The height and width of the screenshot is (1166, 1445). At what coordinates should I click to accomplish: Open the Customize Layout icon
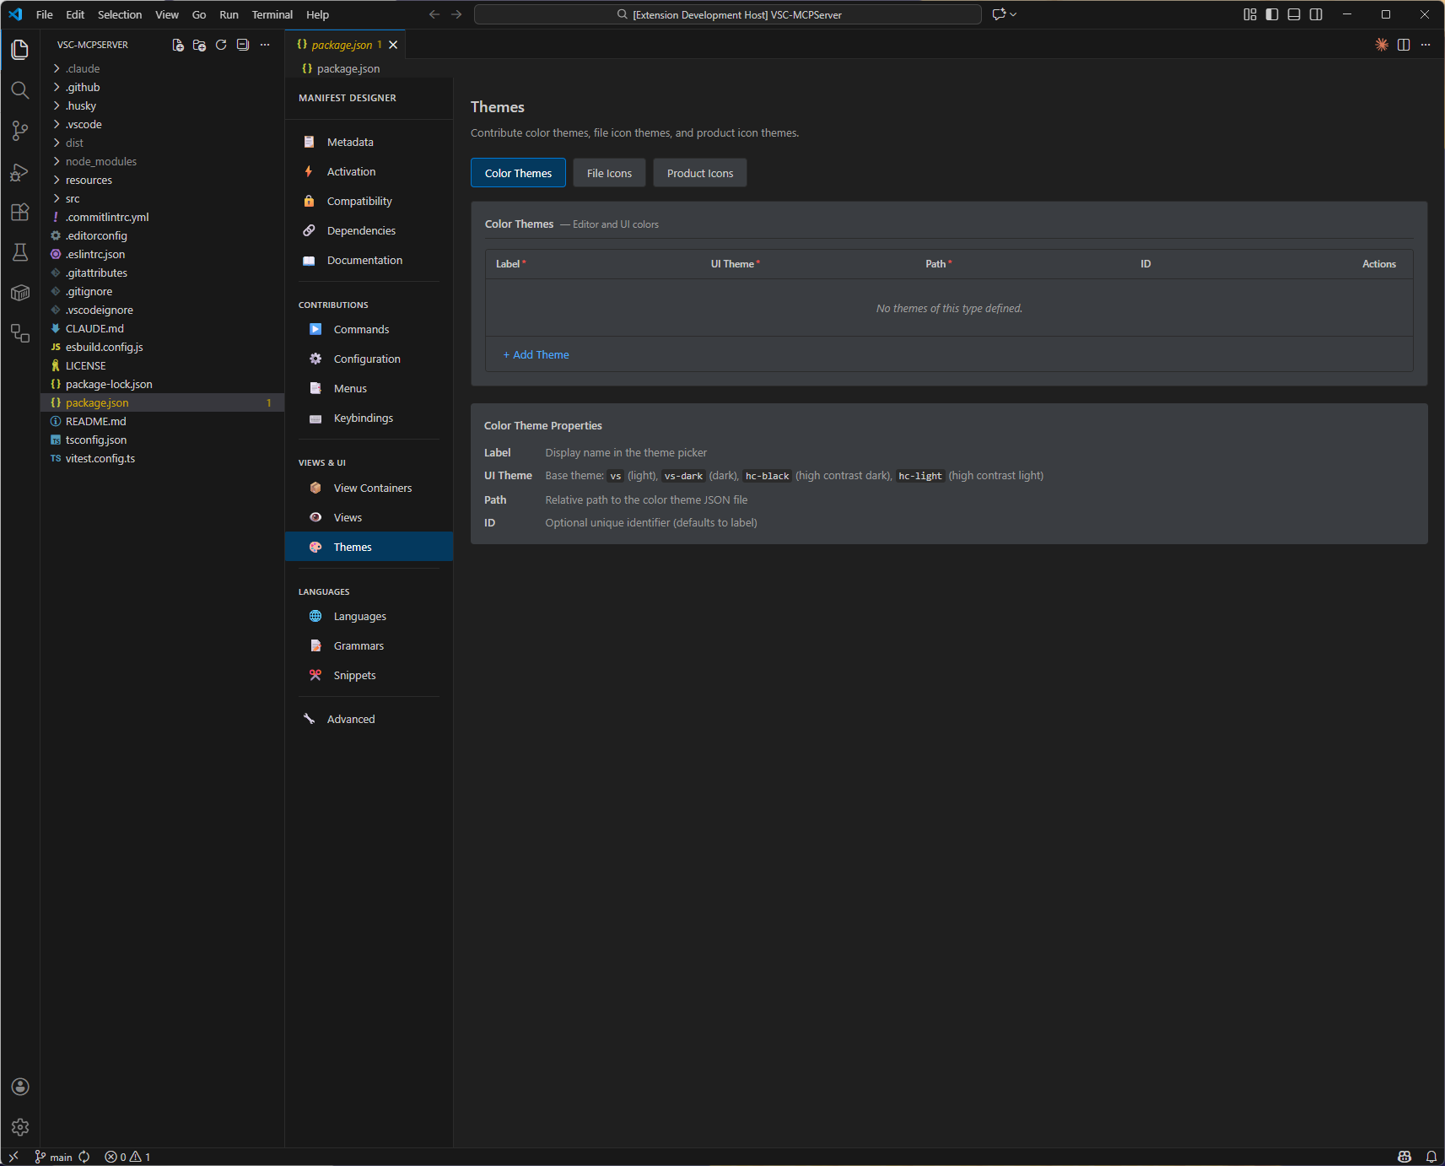[1250, 14]
